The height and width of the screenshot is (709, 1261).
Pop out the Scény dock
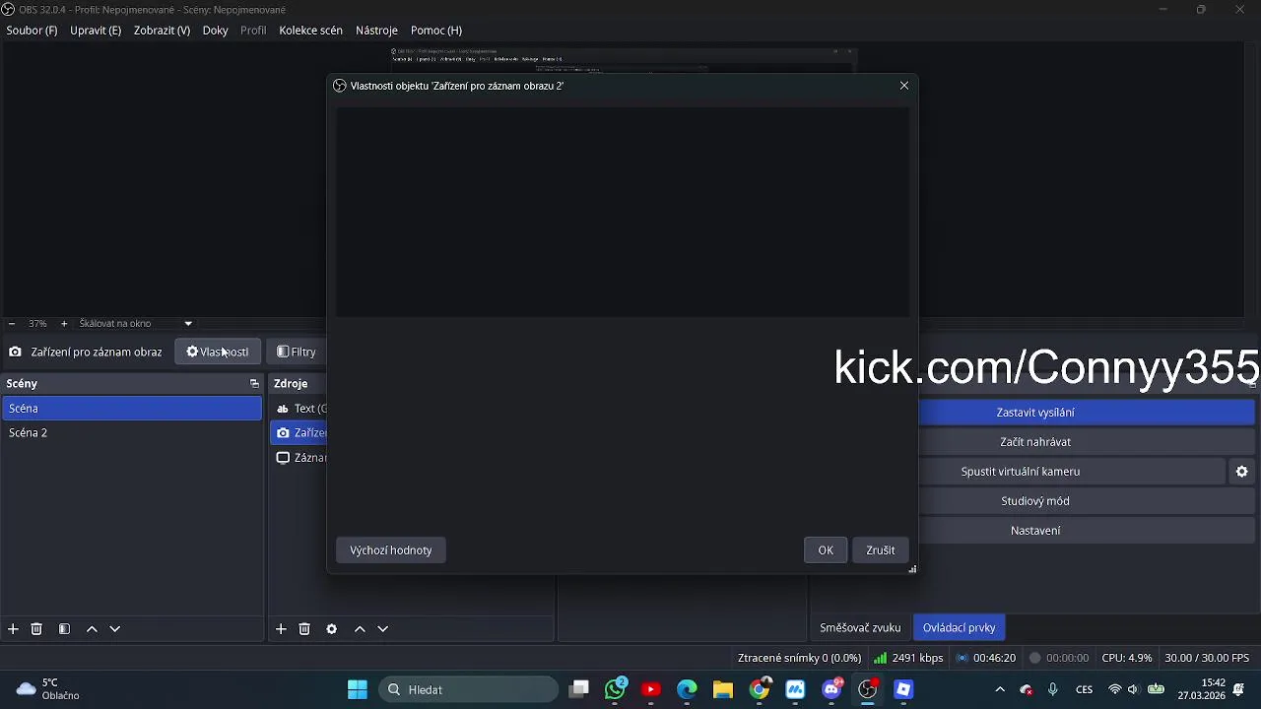254,384
